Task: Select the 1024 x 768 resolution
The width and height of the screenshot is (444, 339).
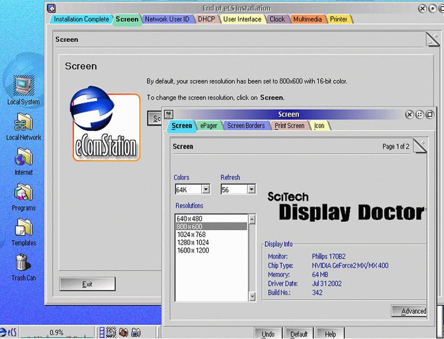Action: pyautogui.click(x=212, y=234)
